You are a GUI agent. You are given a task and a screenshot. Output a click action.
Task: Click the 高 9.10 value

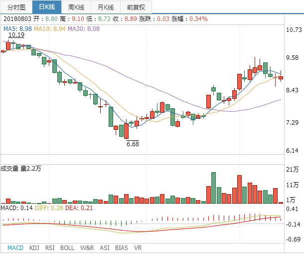(x=72, y=19)
